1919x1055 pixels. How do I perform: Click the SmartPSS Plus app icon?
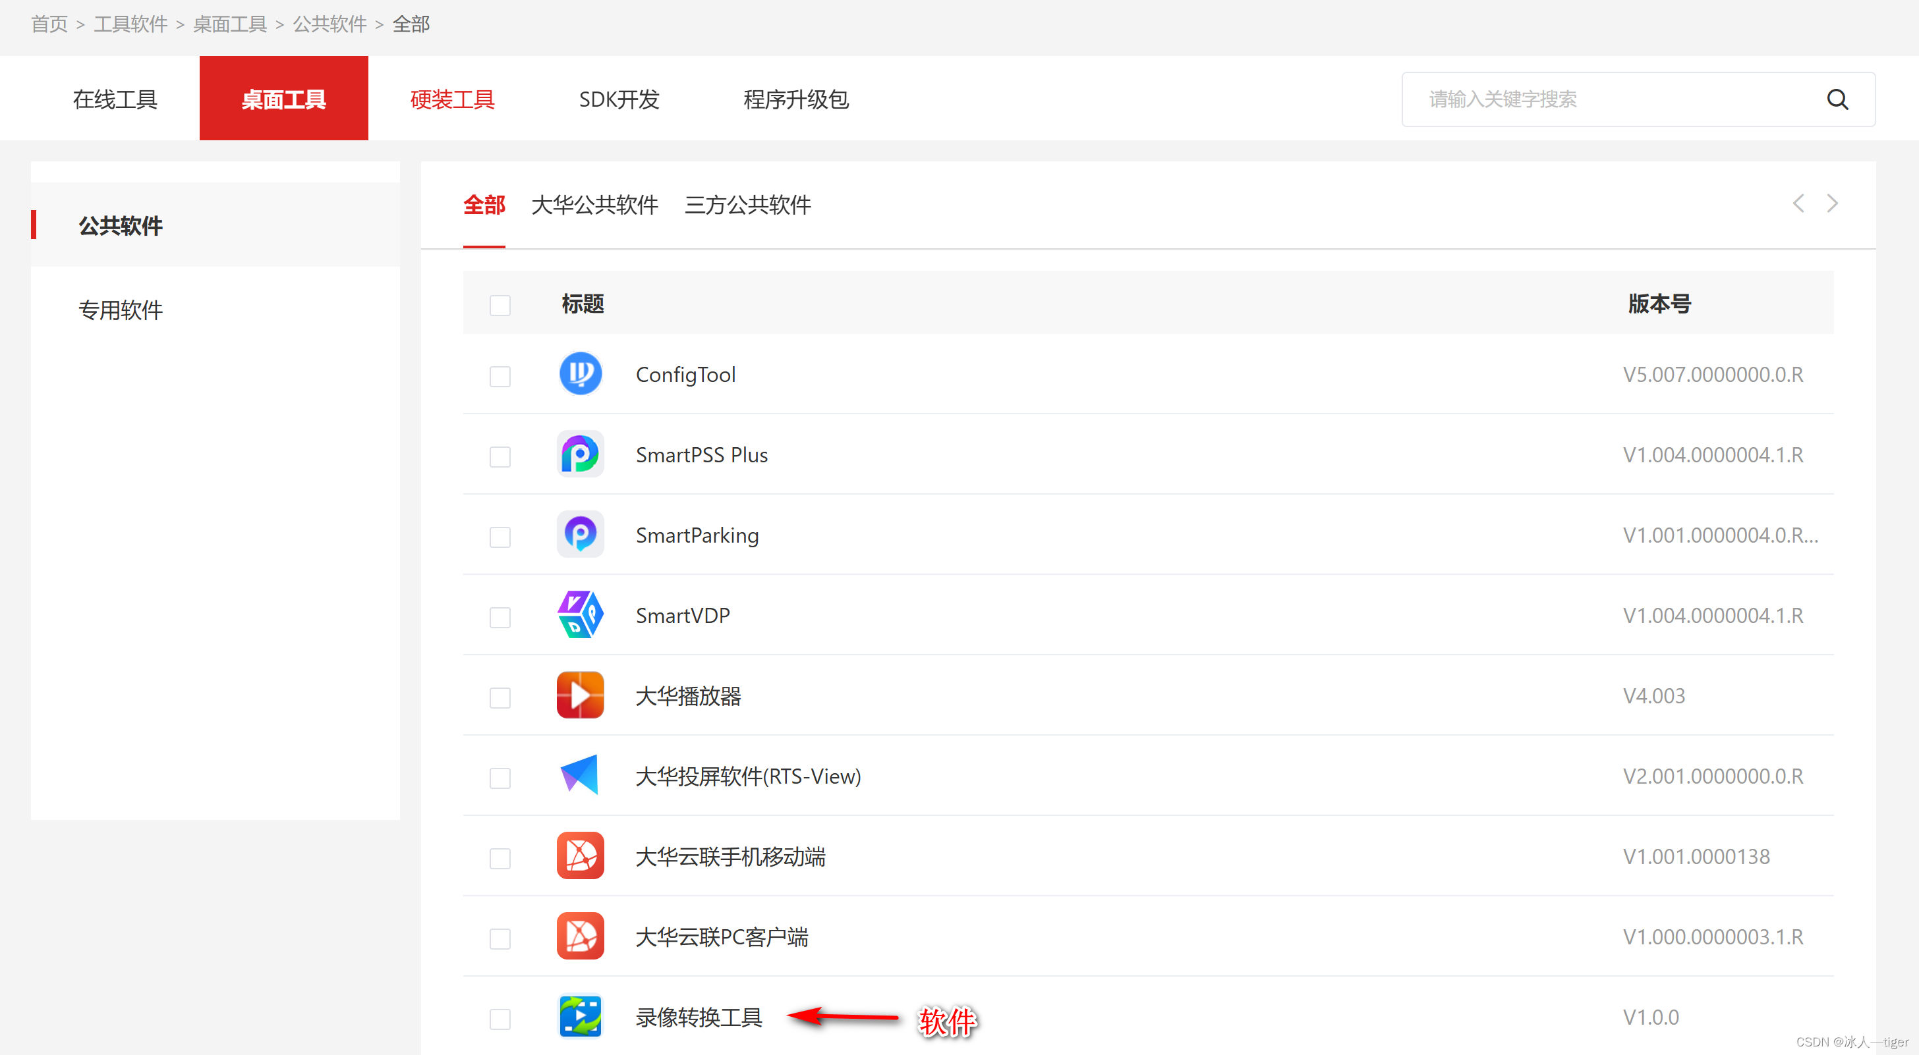pyautogui.click(x=581, y=454)
